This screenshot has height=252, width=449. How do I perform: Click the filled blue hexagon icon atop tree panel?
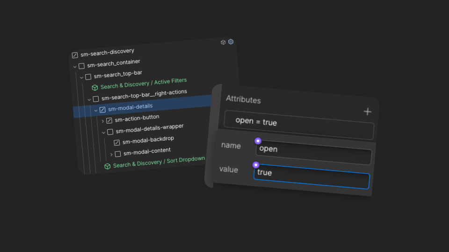tap(231, 42)
